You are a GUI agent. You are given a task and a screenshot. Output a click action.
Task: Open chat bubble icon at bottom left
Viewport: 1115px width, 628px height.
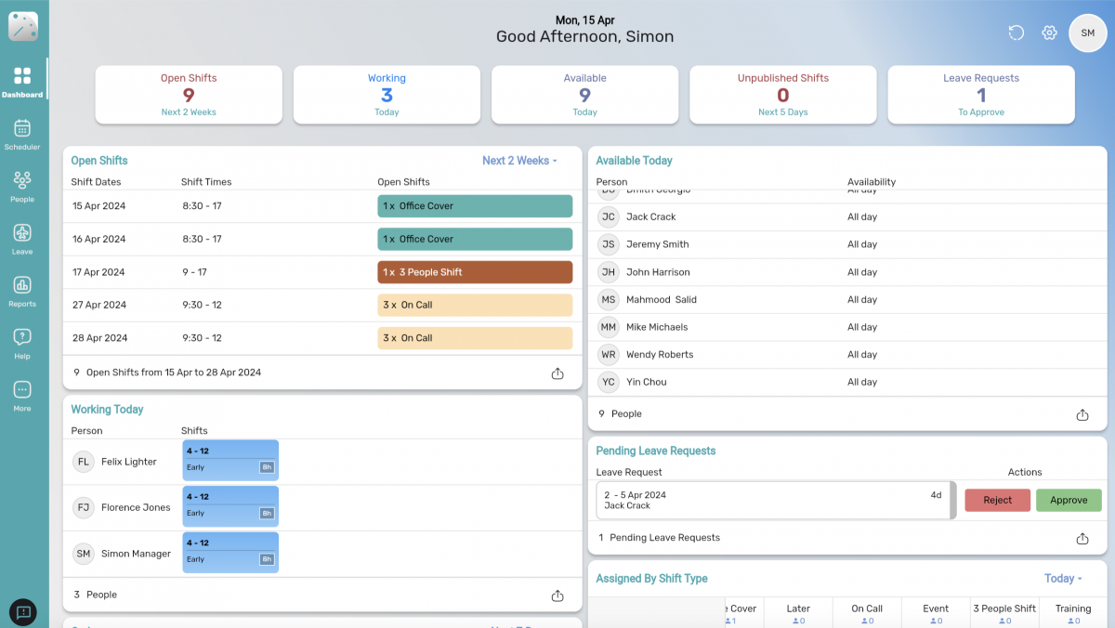click(24, 611)
